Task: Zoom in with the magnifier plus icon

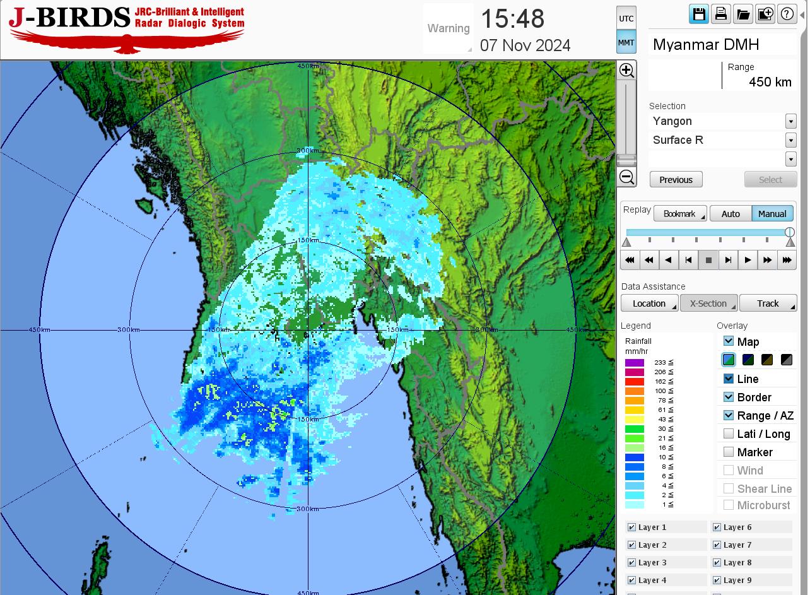Action: point(626,70)
